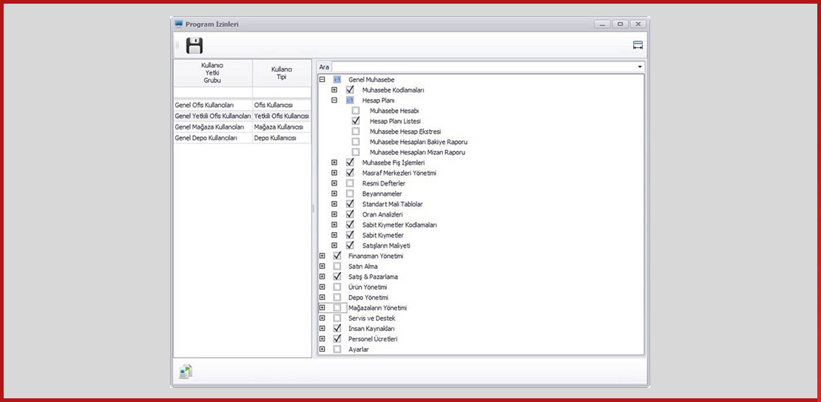This screenshot has height=402, width=821.
Task: Expand the Finansman Yönetimi node
Action: click(x=322, y=256)
